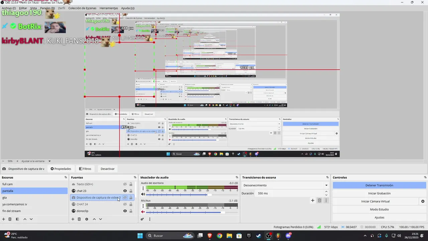Undock the Transiciones de escena panel
The width and height of the screenshot is (428, 241).
[328, 177]
